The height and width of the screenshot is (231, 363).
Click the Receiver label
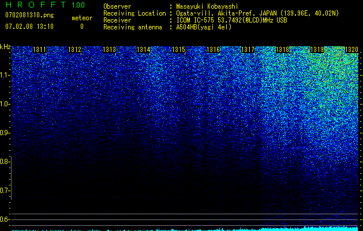117,20
